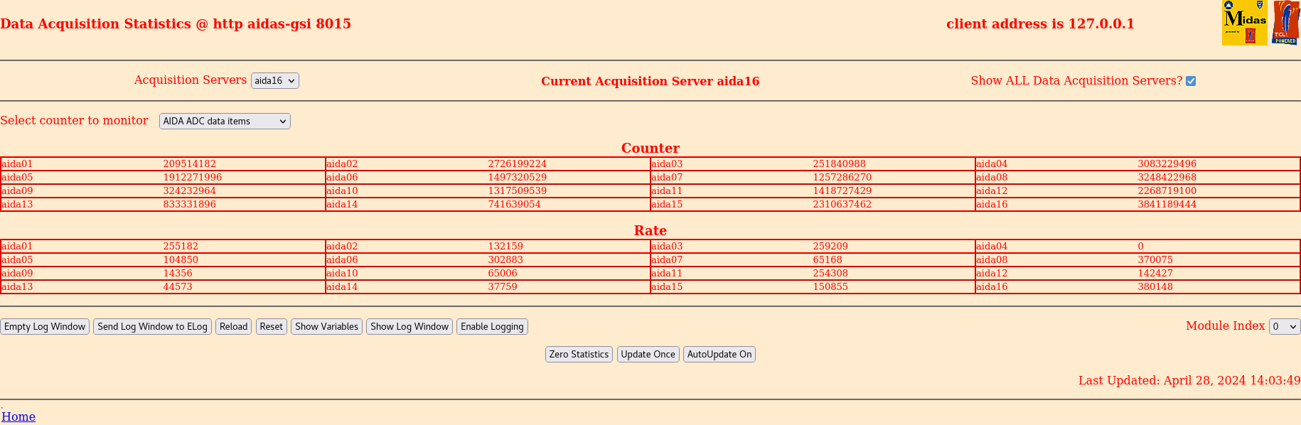The height and width of the screenshot is (425, 1301).
Task: Turn on AutoUpdate
Action: pyautogui.click(x=719, y=355)
